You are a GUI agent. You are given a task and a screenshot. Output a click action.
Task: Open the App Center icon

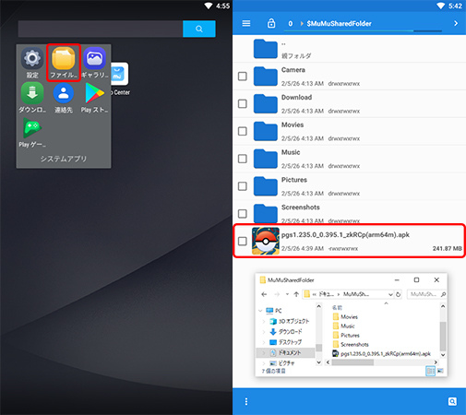coord(120,74)
